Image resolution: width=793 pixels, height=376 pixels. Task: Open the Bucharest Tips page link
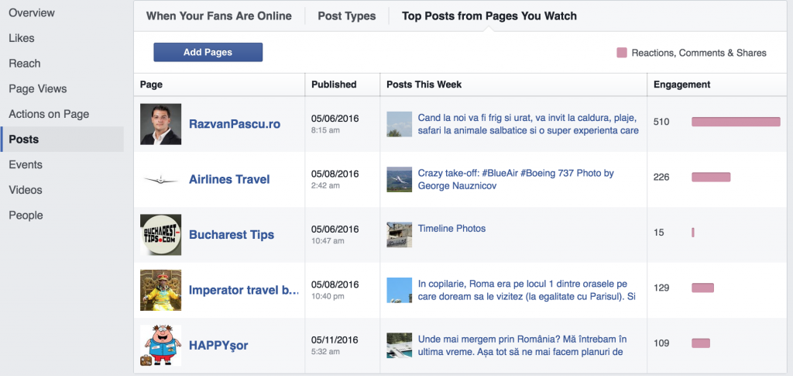click(232, 235)
